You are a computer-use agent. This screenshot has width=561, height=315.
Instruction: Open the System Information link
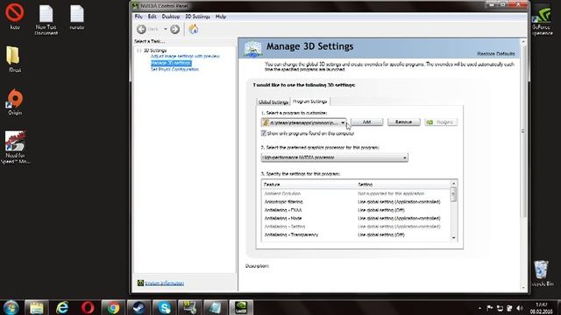pyautogui.click(x=165, y=283)
